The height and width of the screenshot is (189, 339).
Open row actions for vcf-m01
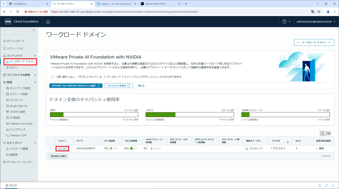pyautogui.click(x=51, y=148)
